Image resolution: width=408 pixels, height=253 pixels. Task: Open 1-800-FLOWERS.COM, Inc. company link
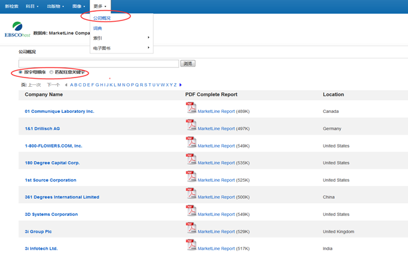[x=53, y=146]
